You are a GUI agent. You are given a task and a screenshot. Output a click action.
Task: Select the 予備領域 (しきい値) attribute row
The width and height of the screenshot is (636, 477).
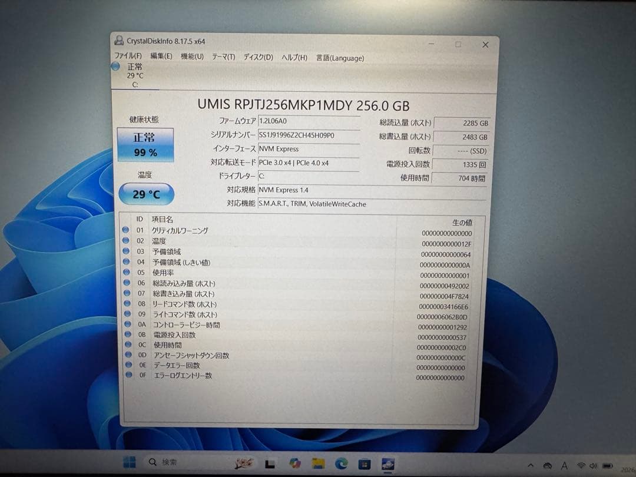299,263
